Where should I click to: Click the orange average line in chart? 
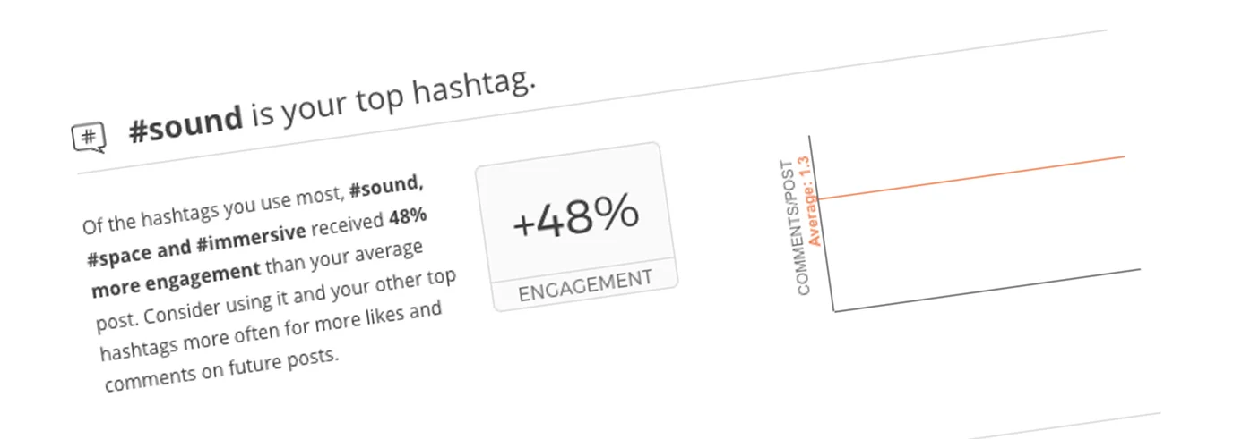coord(972,177)
